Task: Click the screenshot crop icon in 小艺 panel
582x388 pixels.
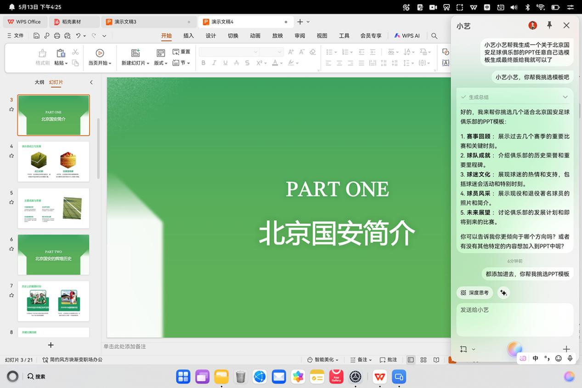Action: [x=463, y=349]
